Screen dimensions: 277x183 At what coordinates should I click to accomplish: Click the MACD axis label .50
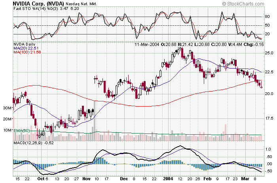click(269, 156)
